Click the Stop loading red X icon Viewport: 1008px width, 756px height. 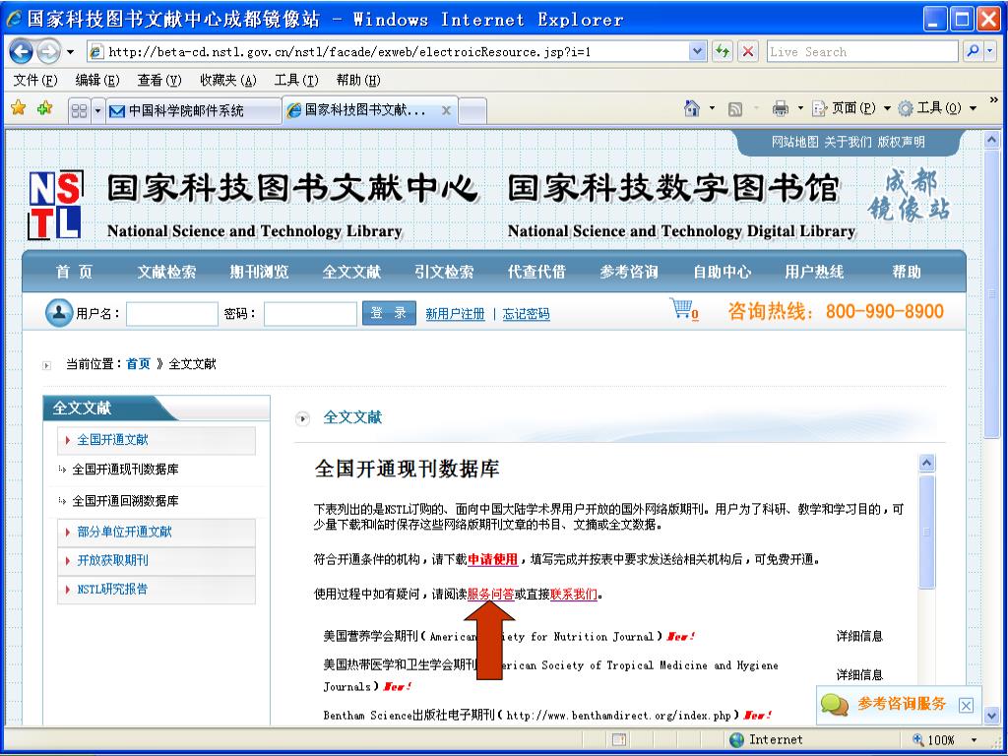point(748,51)
